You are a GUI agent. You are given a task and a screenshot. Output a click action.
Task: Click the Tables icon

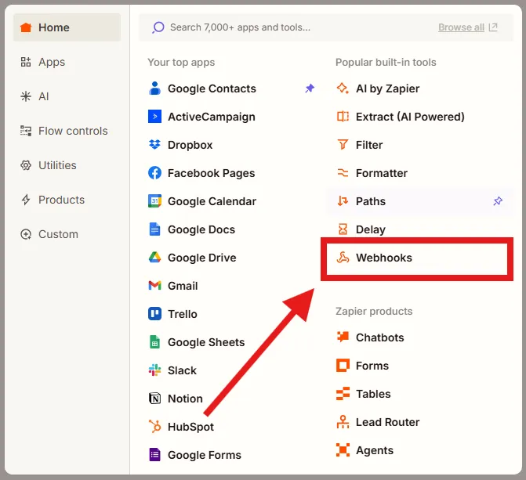click(x=343, y=394)
